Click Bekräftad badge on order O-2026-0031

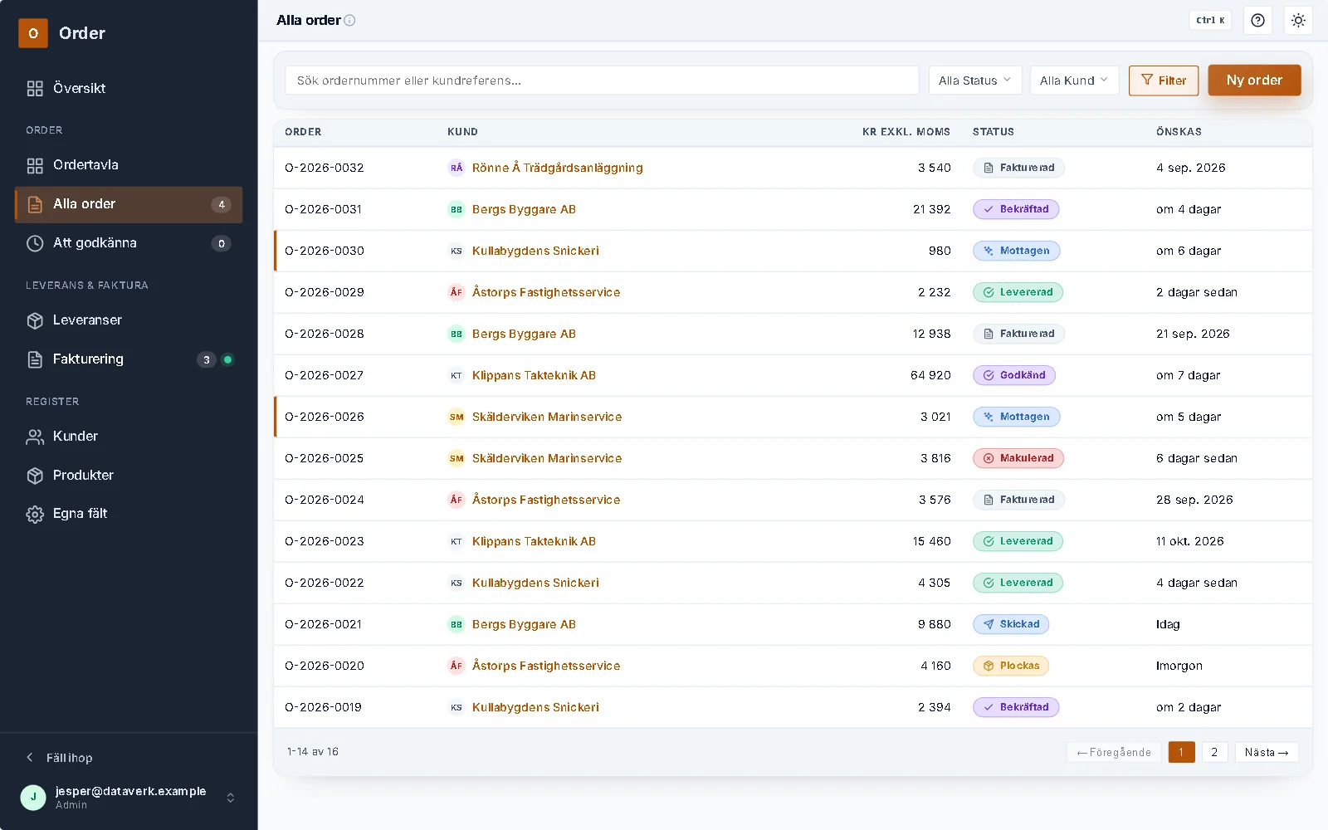(1016, 209)
